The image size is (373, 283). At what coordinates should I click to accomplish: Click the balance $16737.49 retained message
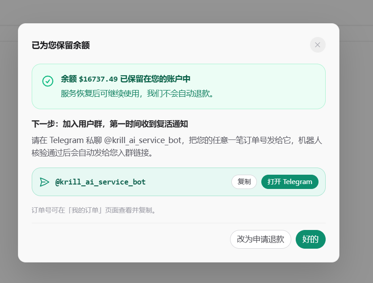[x=126, y=79]
